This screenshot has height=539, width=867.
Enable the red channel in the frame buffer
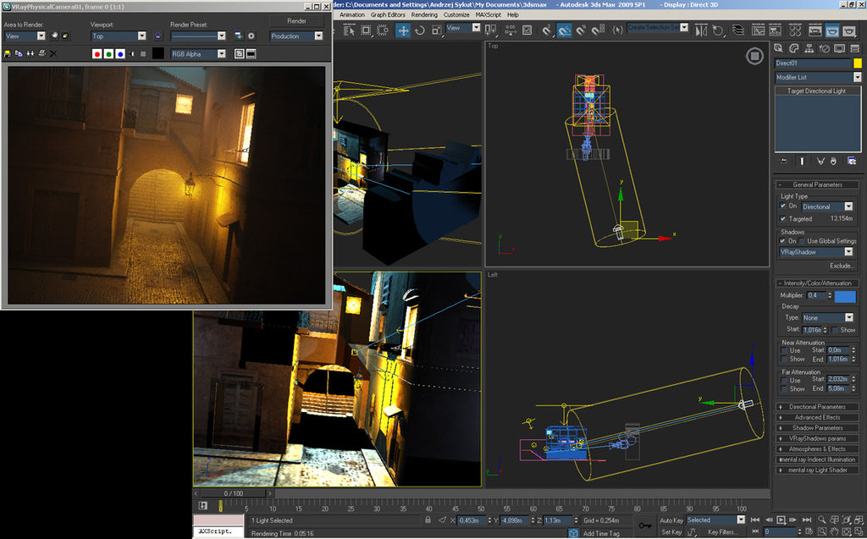pyautogui.click(x=97, y=53)
